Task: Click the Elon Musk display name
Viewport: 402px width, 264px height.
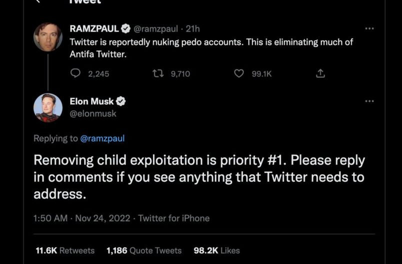Action: (x=91, y=101)
